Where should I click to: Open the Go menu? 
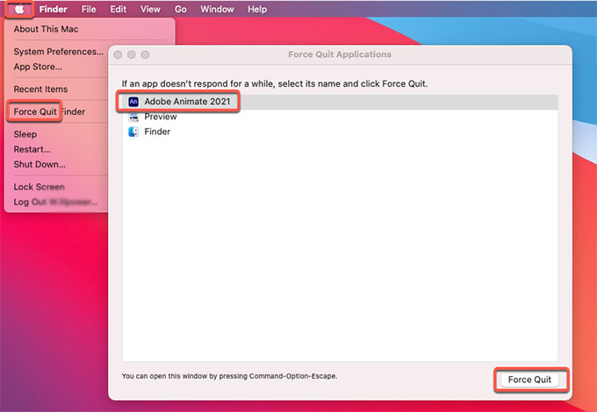[x=181, y=9]
